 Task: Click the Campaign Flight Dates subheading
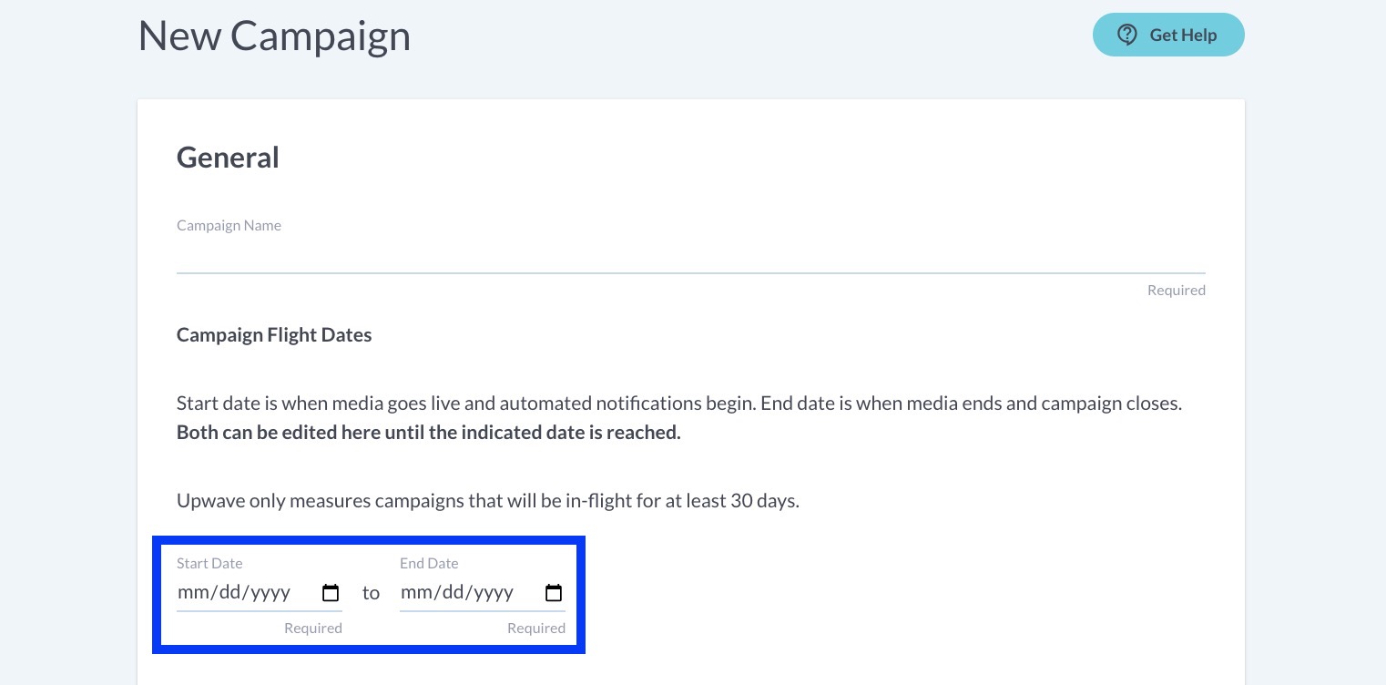click(274, 334)
